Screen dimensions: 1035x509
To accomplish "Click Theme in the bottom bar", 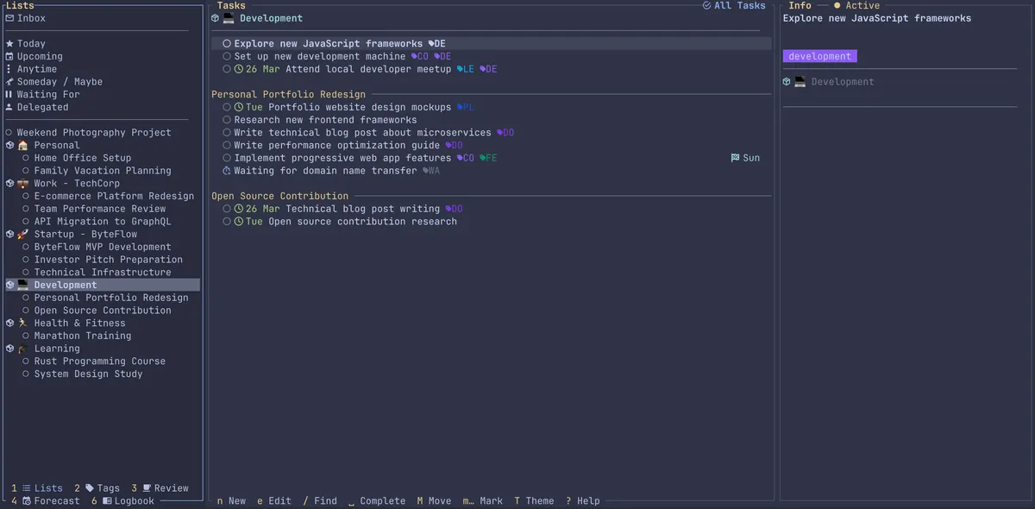I will (534, 501).
